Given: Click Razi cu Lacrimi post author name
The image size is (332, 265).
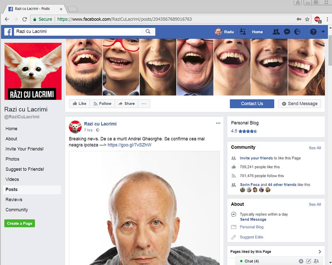Looking at the screenshot, I should pyautogui.click(x=100, y=124).
